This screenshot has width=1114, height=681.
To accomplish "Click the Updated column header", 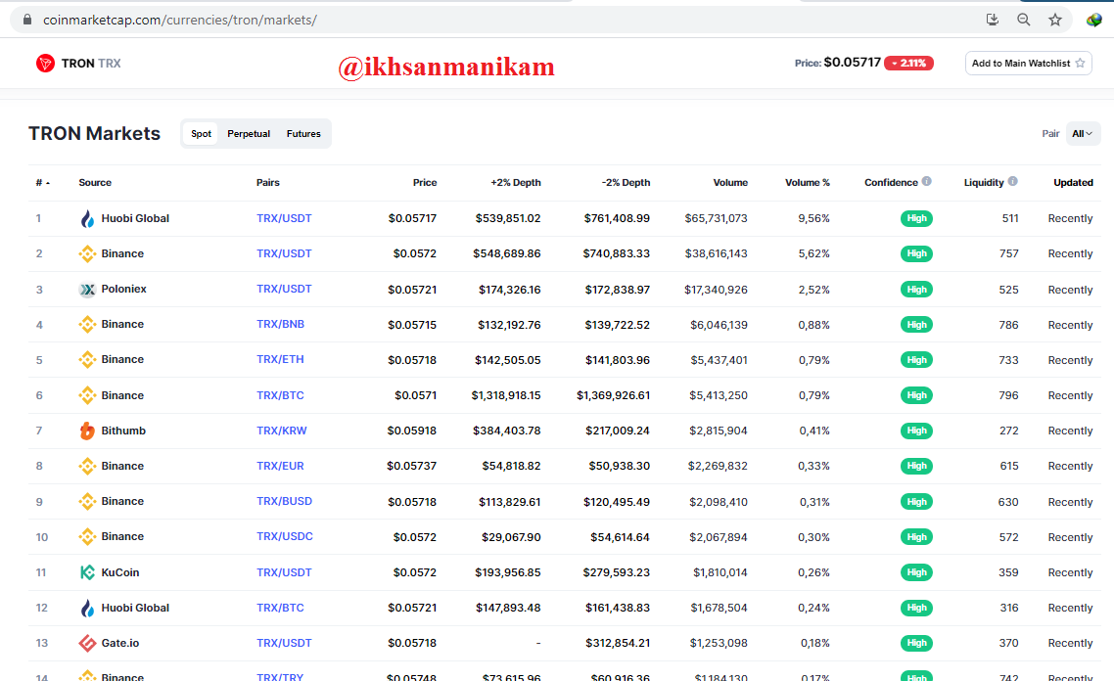I will click(1074, 183).
